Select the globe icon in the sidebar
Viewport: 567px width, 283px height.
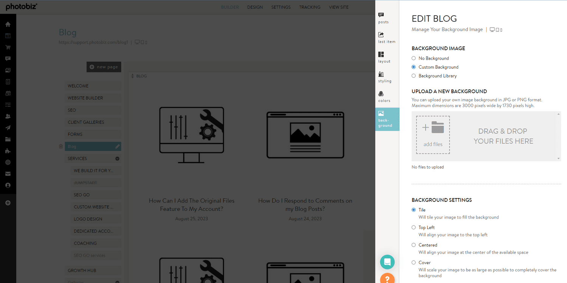8,162
